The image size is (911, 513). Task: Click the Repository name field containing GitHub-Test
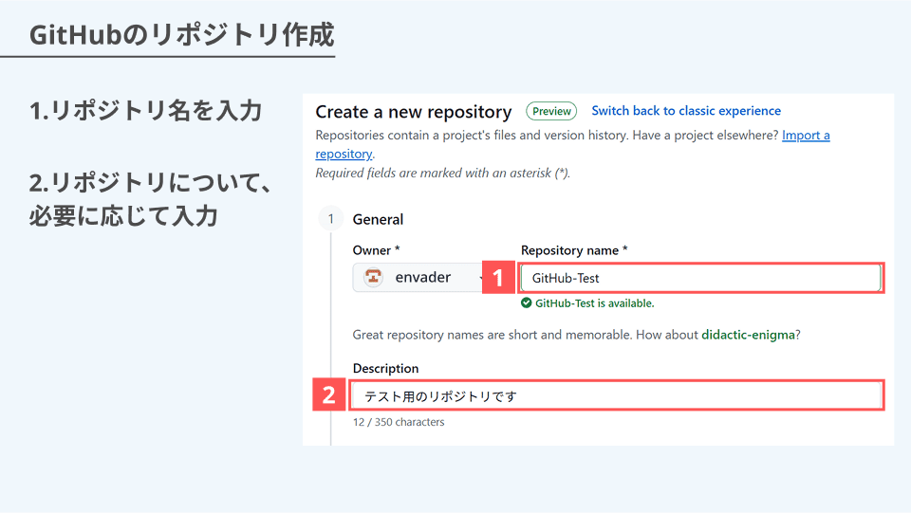pos(700,278)
